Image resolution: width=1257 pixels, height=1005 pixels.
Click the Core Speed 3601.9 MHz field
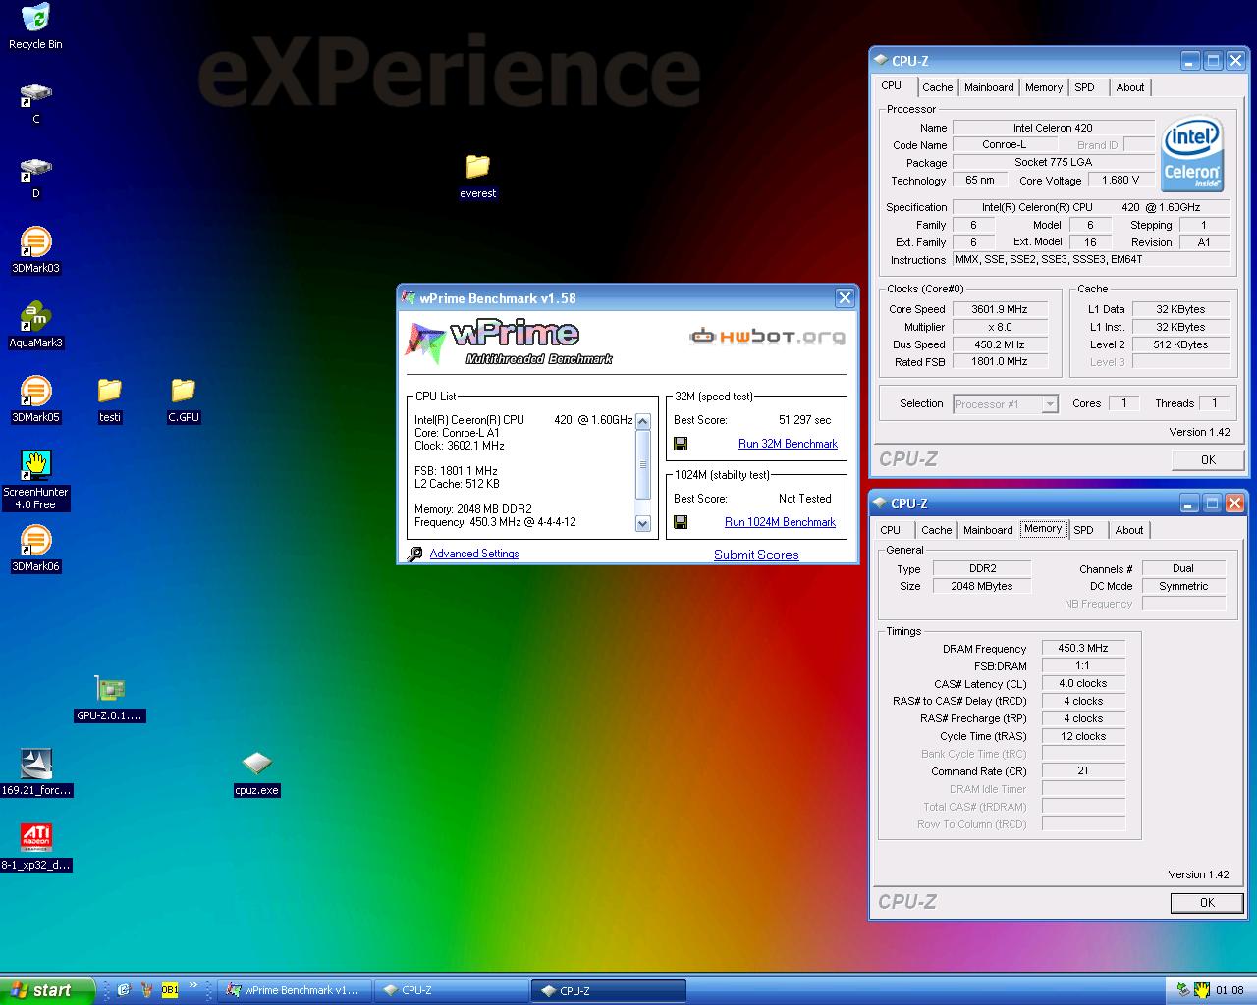tap(999, 309)
